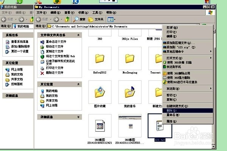Select the 360截图 20141019093112421 file

coord(100,126)
